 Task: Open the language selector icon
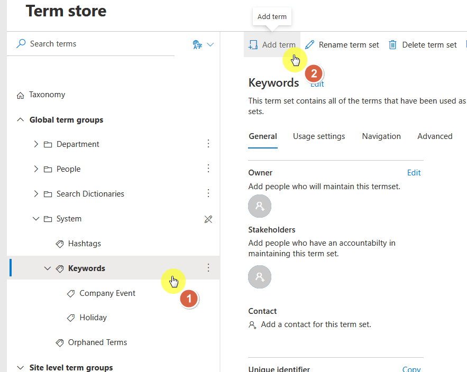click(x=197, y=44)
